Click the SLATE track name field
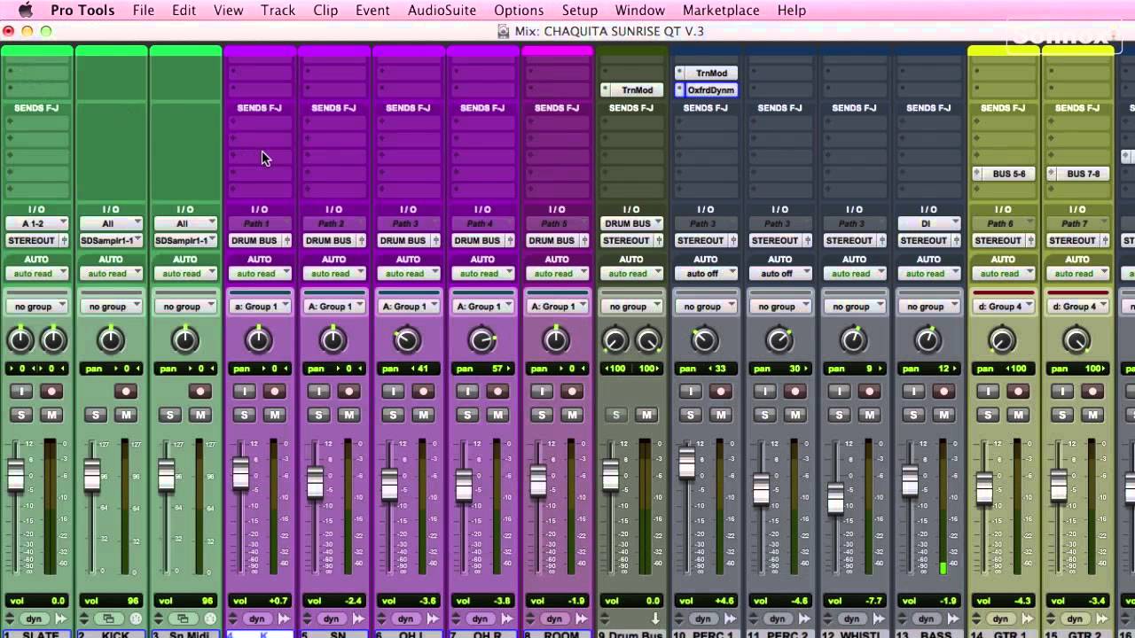 pos(36,634)
